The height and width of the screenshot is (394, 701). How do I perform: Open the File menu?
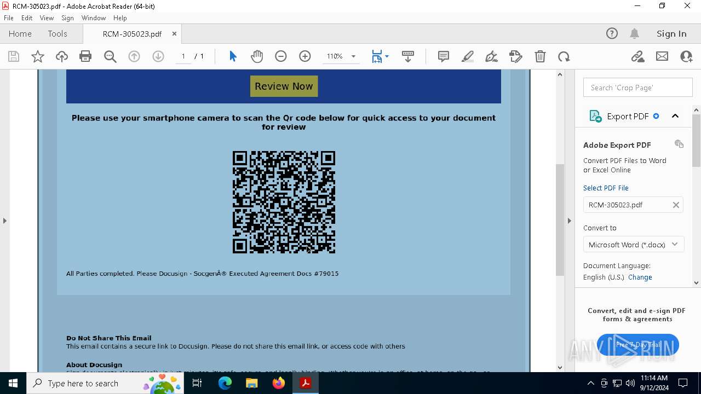coord(9,18)
